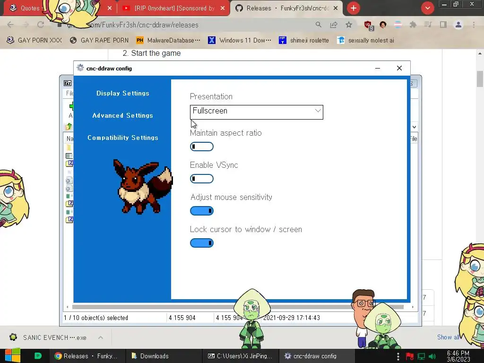The image size is (484, 363).
Task: Toggle Lock cursor to window switch
Action: [201, 243]
